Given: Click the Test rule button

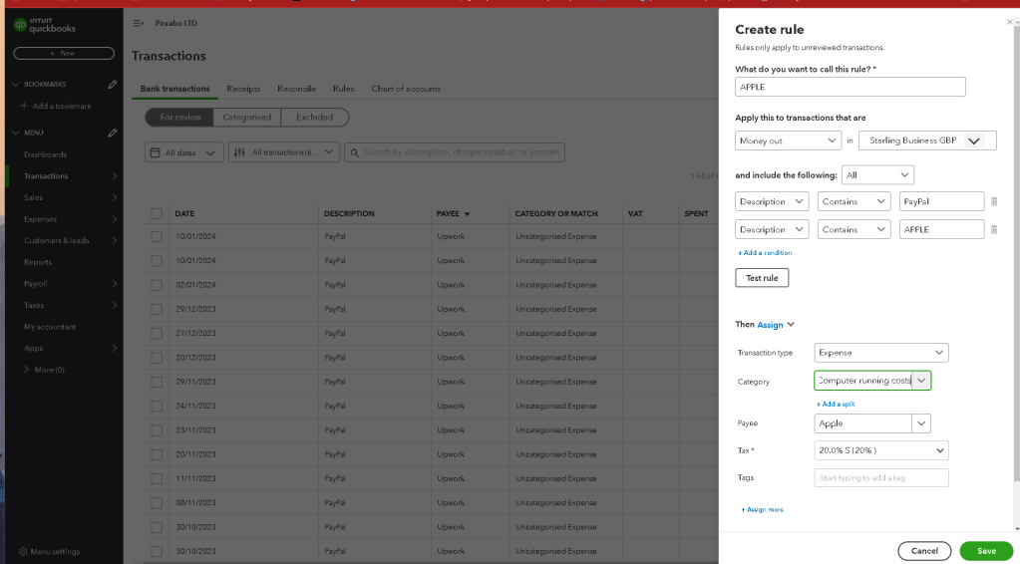Looking at the screenshot, I should (x=762, y=278).
